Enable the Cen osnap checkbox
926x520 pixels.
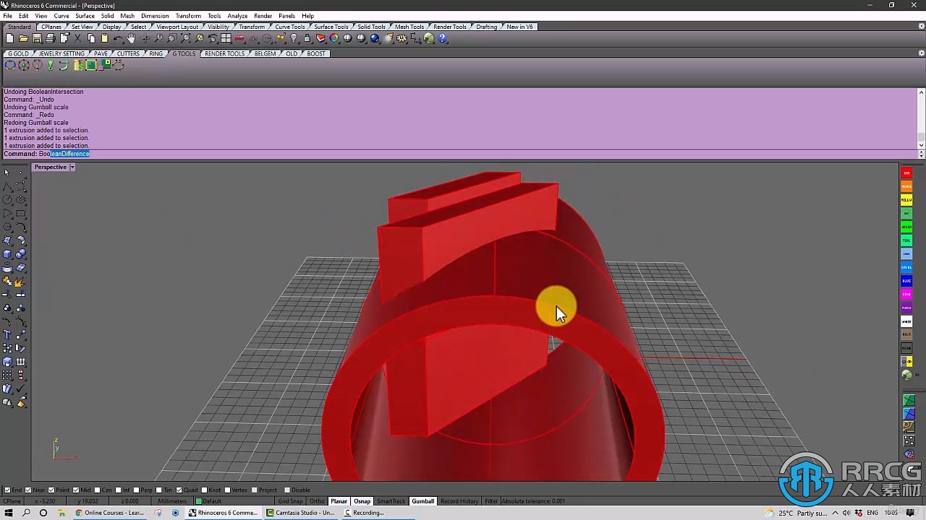(x=98, y=490)
